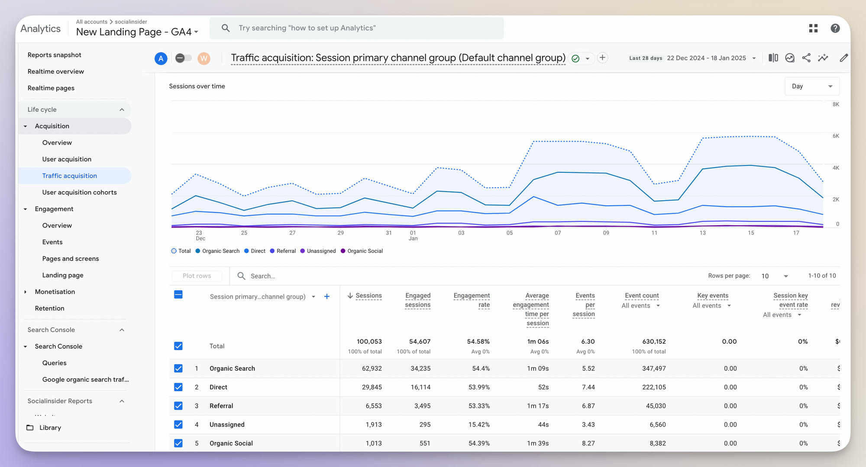Click the Organic Social legend color dot
This screenshot has width=866, height=467.
pyautogui.click(x=343, y=251)
